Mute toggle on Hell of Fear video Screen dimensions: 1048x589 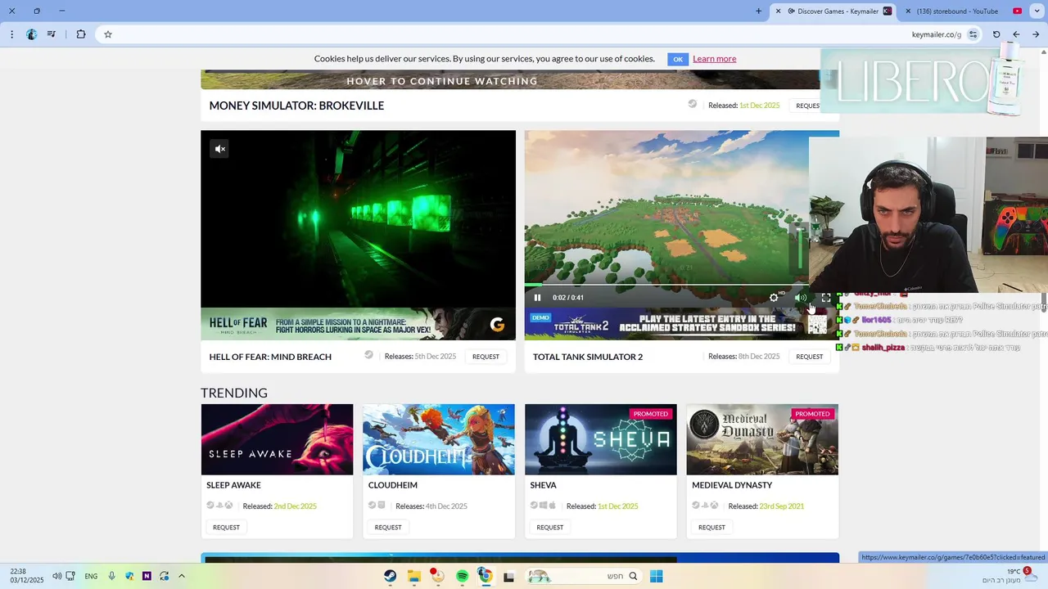pyautogui.click(x=219, y=149)
